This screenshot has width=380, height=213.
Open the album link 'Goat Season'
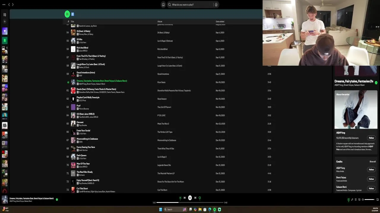[162, 99]
